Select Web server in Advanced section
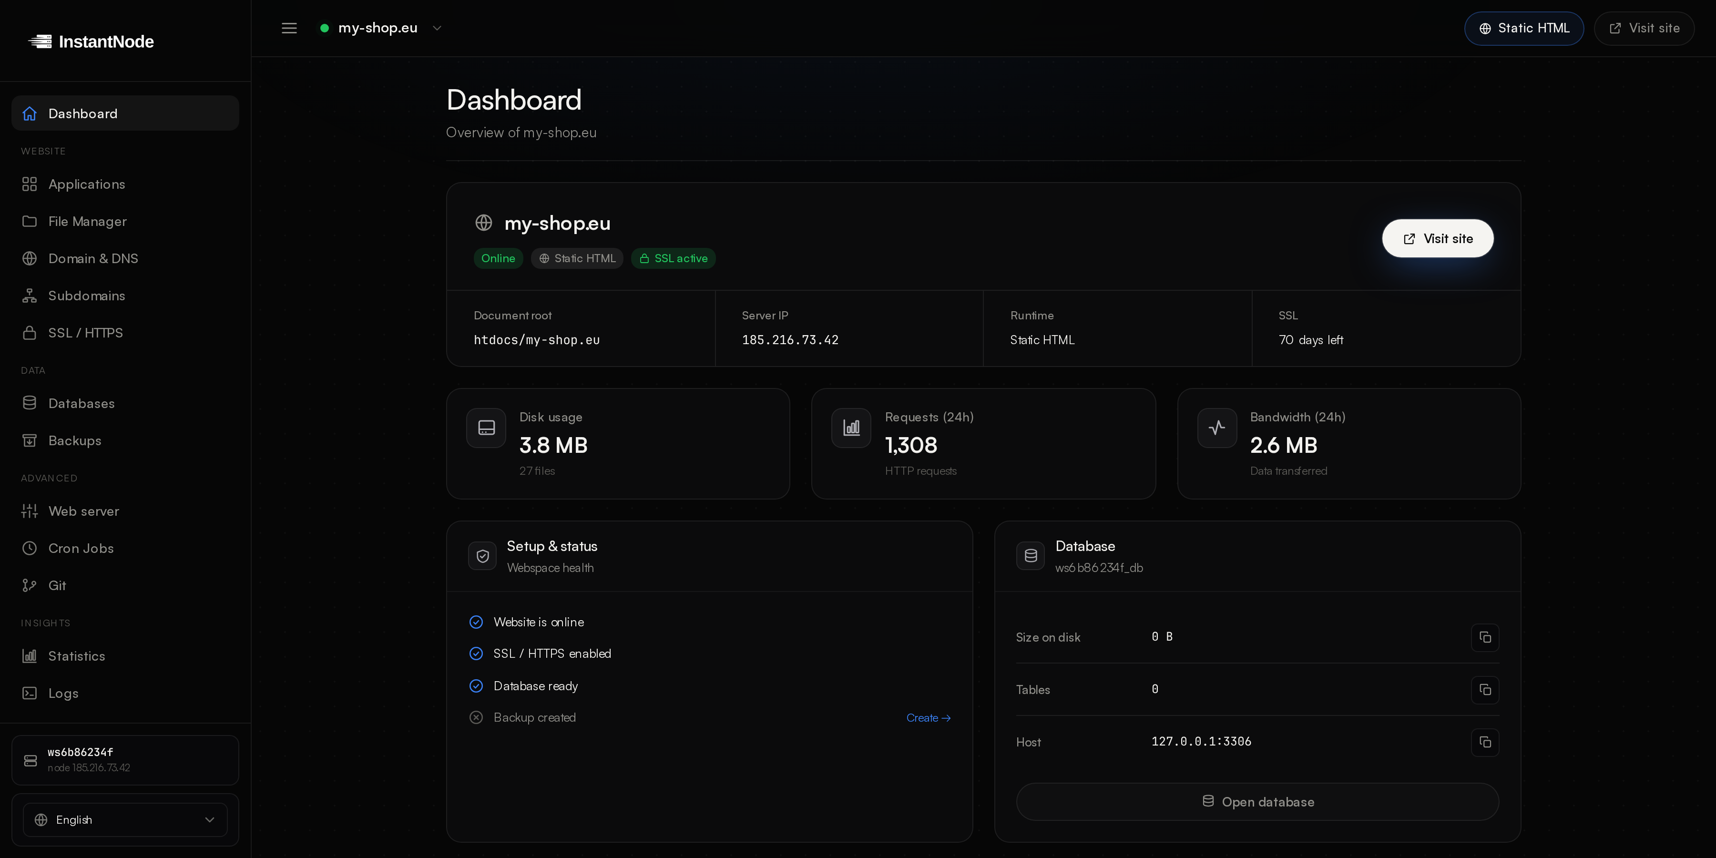 click(x=125, y=511)
